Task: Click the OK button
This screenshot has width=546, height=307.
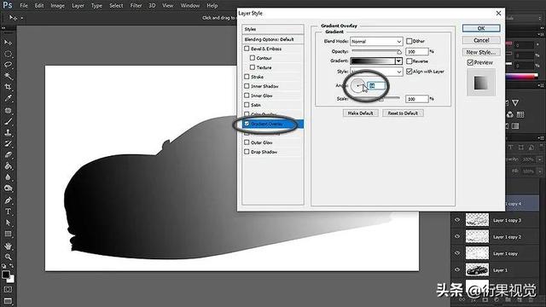Action: (481, 28)
